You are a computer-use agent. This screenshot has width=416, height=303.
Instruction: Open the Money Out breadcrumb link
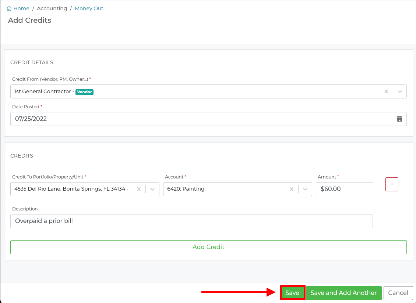[89, 8]
